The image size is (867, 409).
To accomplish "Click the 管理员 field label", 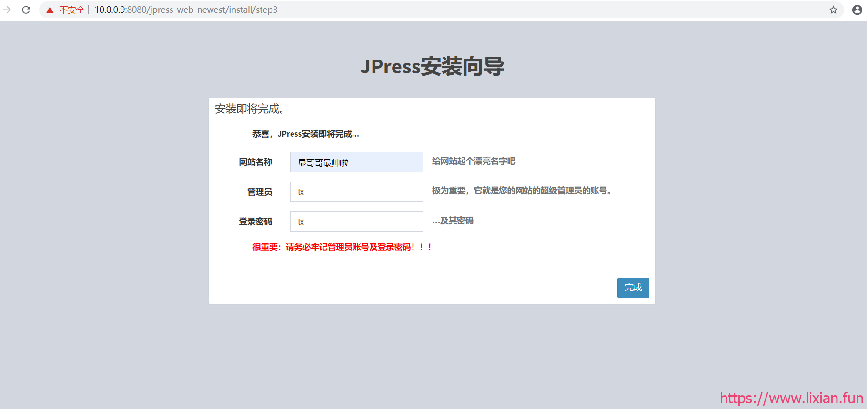I will [x=260, y=192].
